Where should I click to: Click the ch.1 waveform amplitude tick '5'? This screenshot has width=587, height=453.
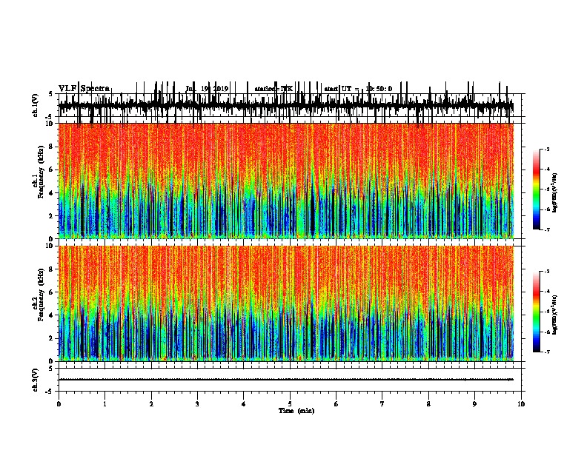pos(50,94)
